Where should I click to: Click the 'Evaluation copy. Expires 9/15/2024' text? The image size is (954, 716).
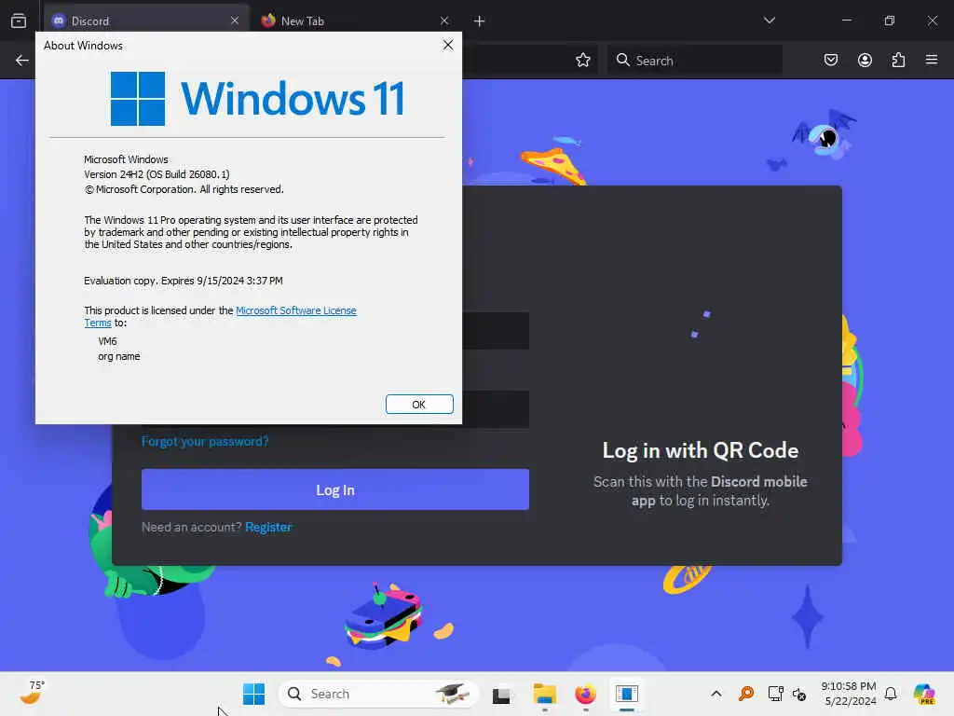tap(184, 281)
